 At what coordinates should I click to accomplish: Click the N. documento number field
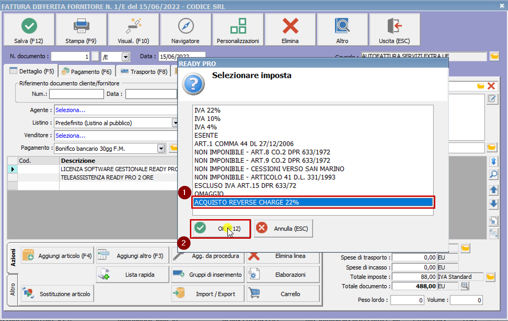[x=70, y=56]
